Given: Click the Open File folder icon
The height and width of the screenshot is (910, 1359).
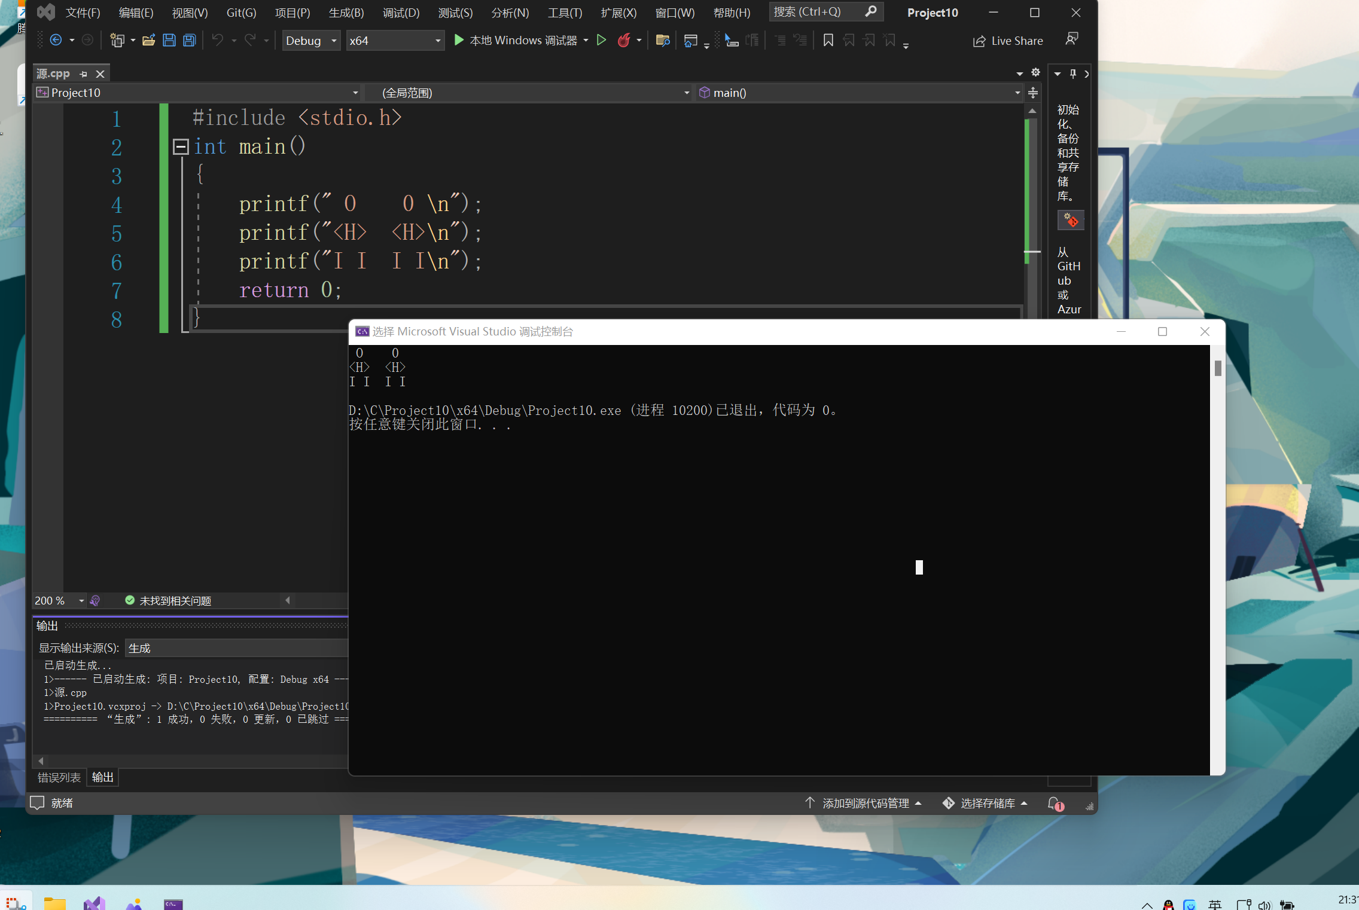Looking at the screenshot, I should coord(148,41).
